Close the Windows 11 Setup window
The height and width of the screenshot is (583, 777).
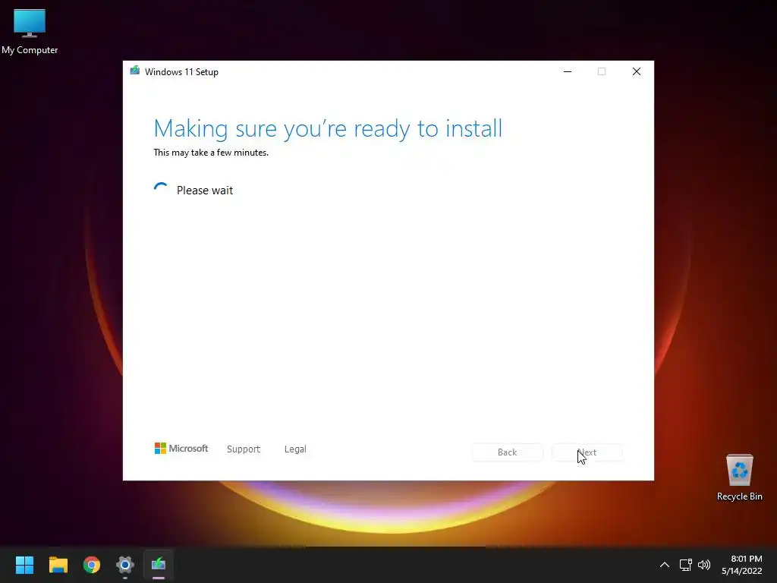click(637, 72)
